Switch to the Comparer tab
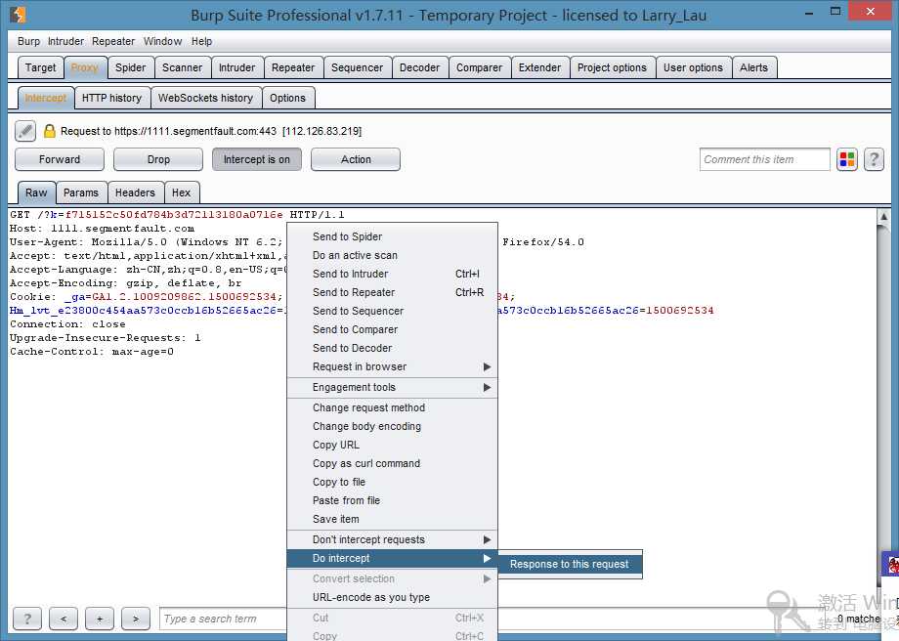899x641 pixels. [480, 67]
